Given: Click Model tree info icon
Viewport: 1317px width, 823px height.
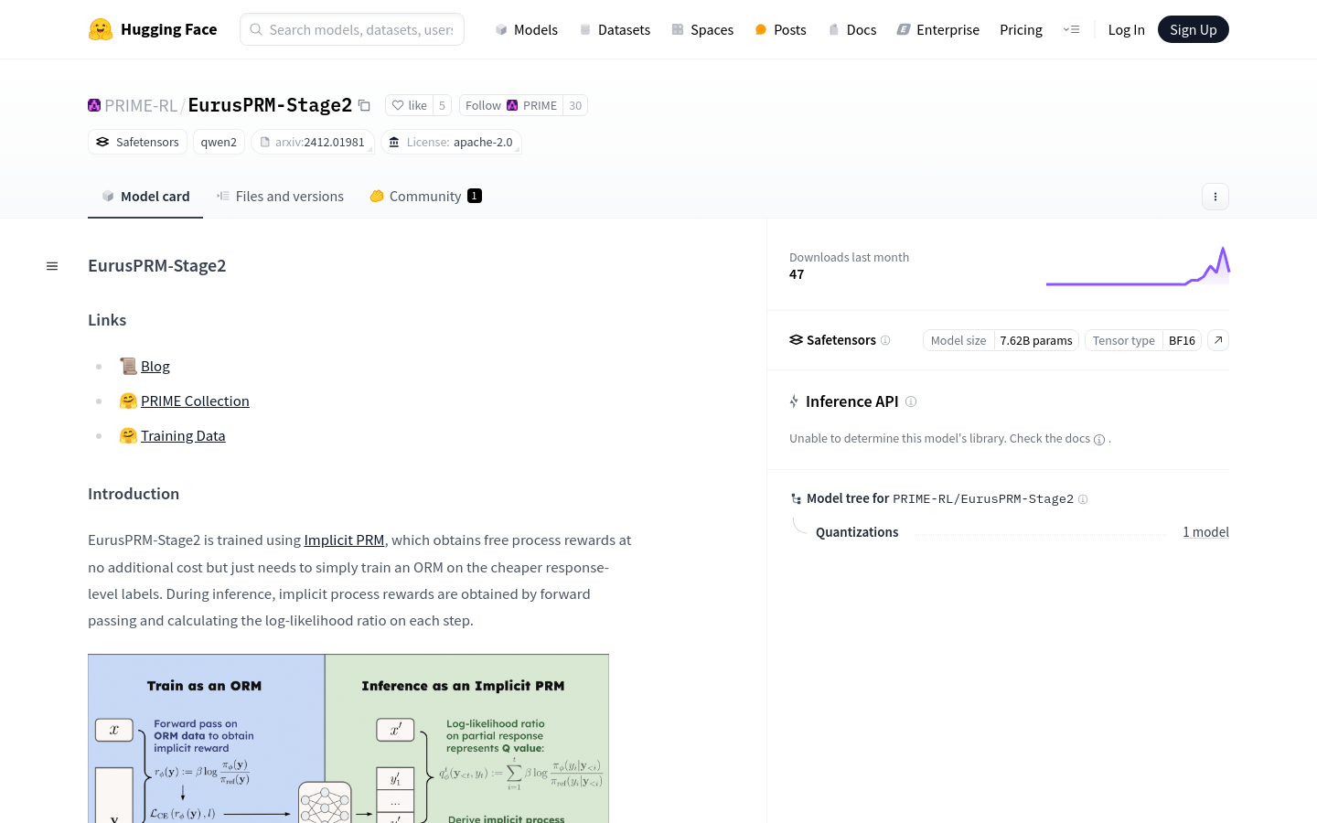Looking at the screenshot, I should (x=1083, y=499).
